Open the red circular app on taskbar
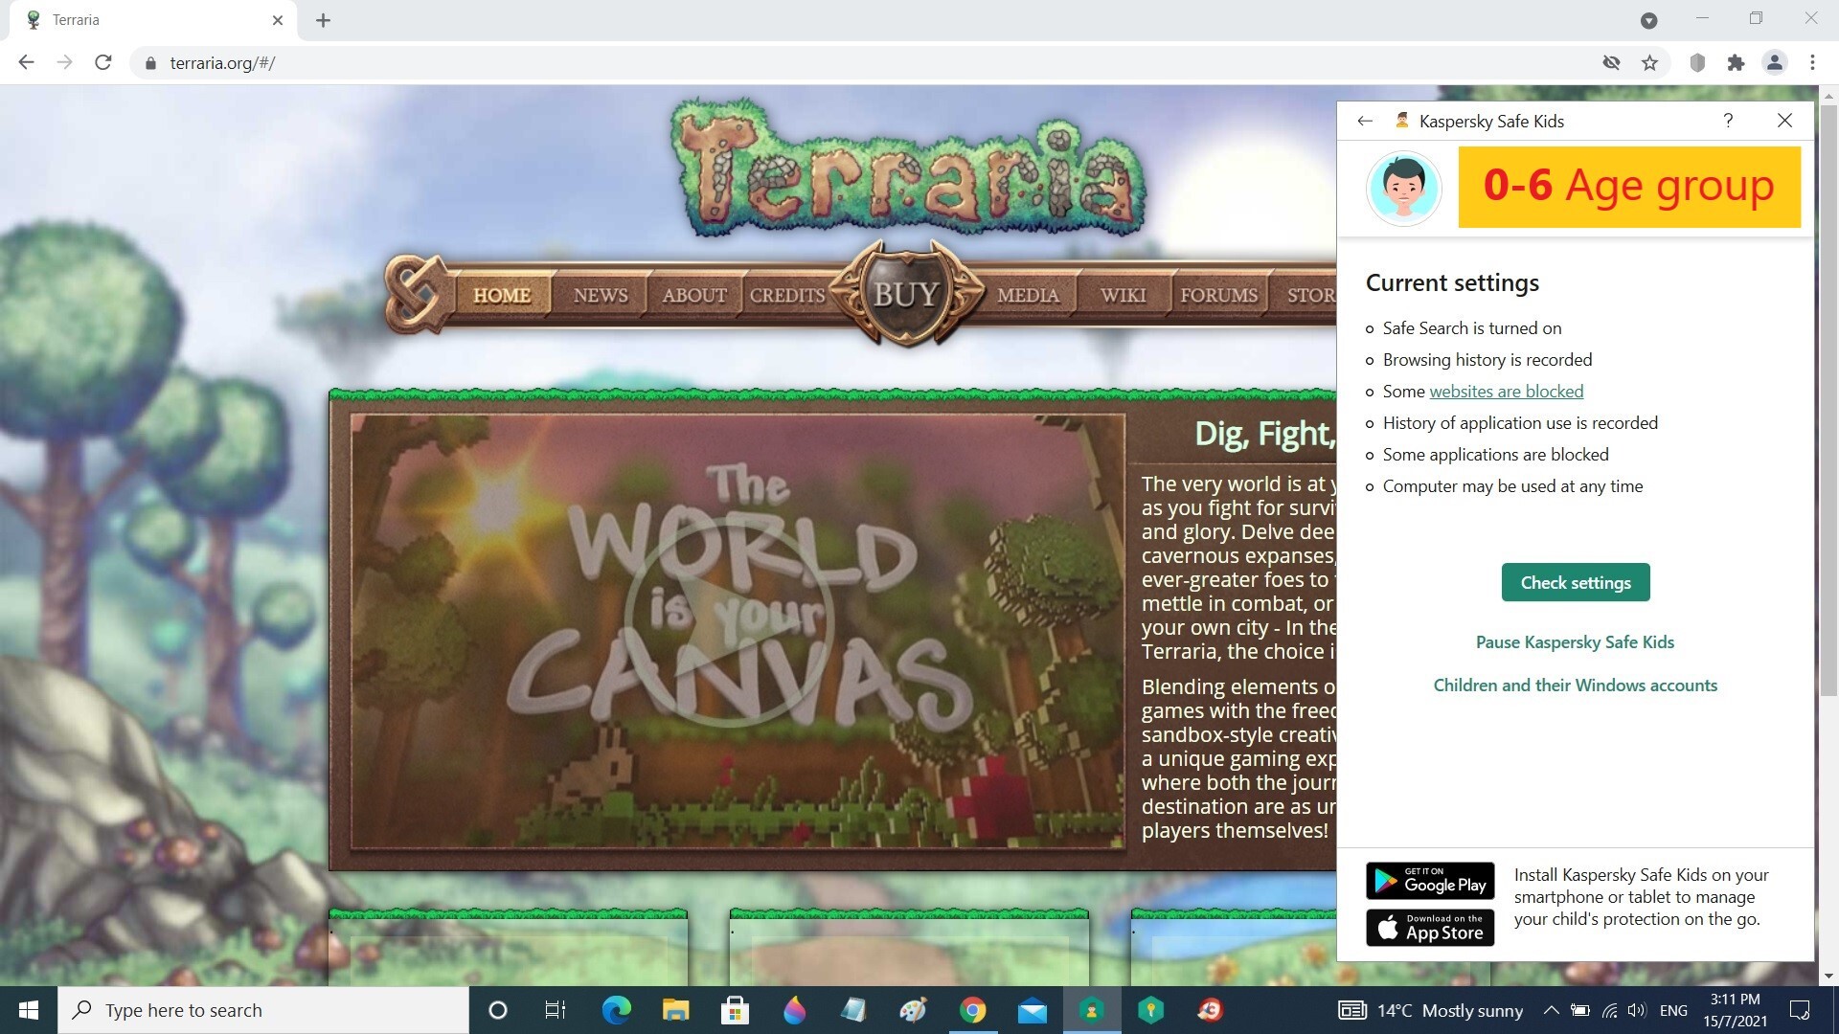 tap(1210, 1010)
